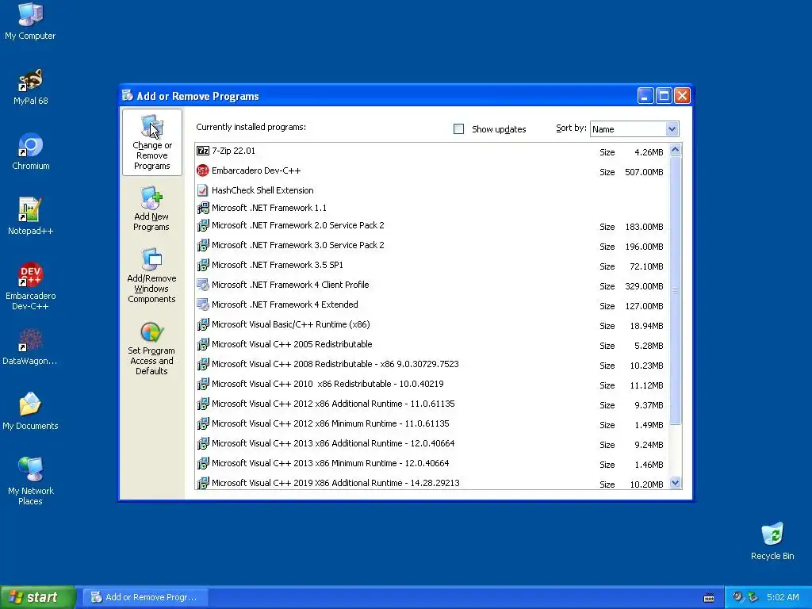The width and height of the screenshot is (812, 609).
Task: Click the 329.00MB size value
Action: [x=644, y=286]
